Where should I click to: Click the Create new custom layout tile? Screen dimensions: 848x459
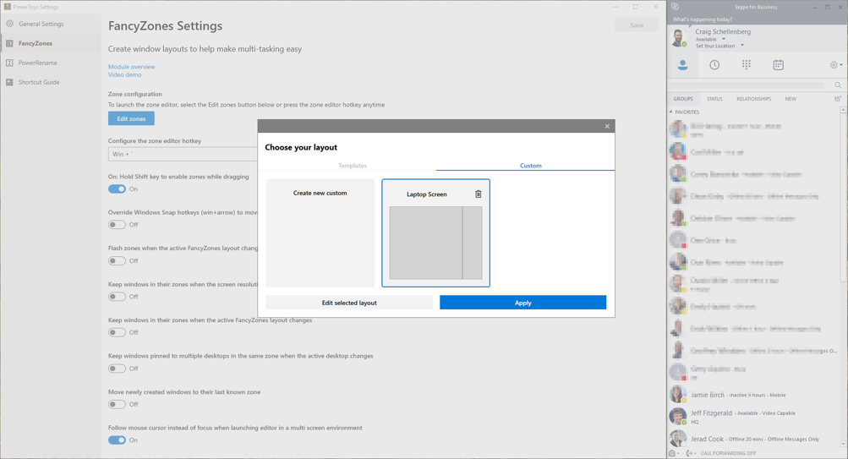click(320, 232)
